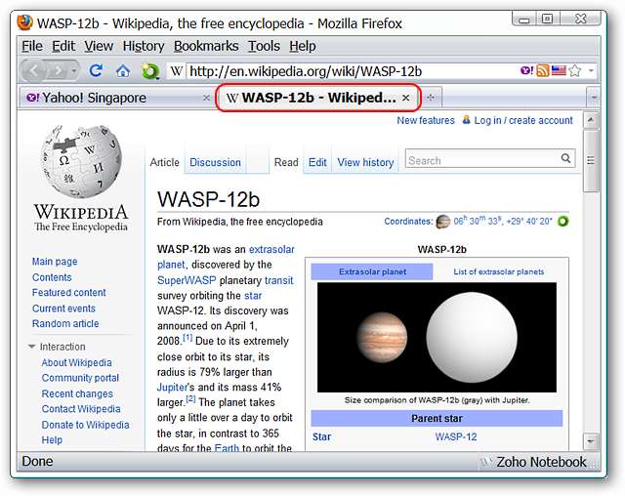This screenshot has height=496, width=625.
Task: Click the vertical scrollbar thumb
Action: pyautogui.click(x=591, y=161)
